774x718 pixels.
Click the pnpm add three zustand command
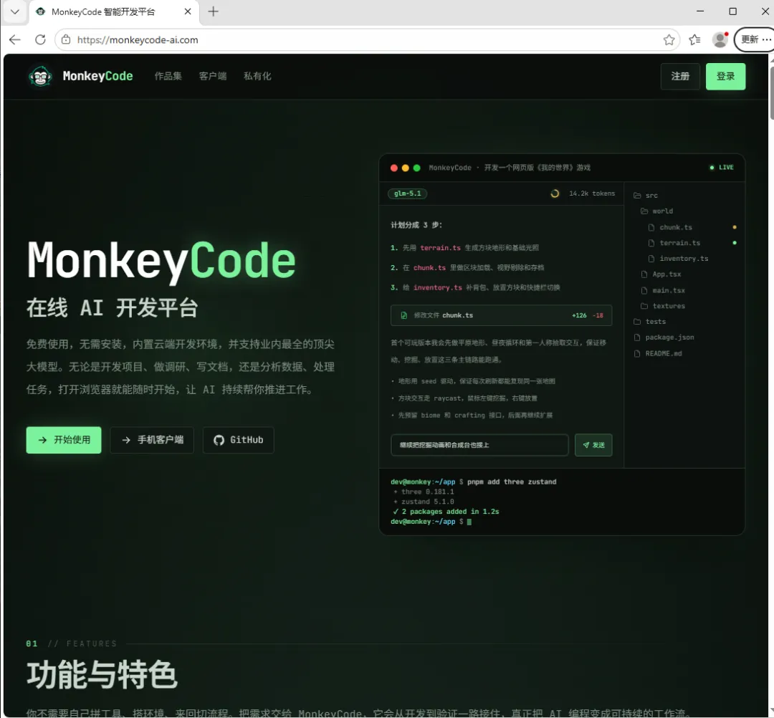[x=512, y=482]
